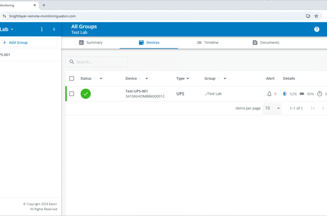Tick the Test-UPS-001 row checkbox
327x216 pixels.
72,94
